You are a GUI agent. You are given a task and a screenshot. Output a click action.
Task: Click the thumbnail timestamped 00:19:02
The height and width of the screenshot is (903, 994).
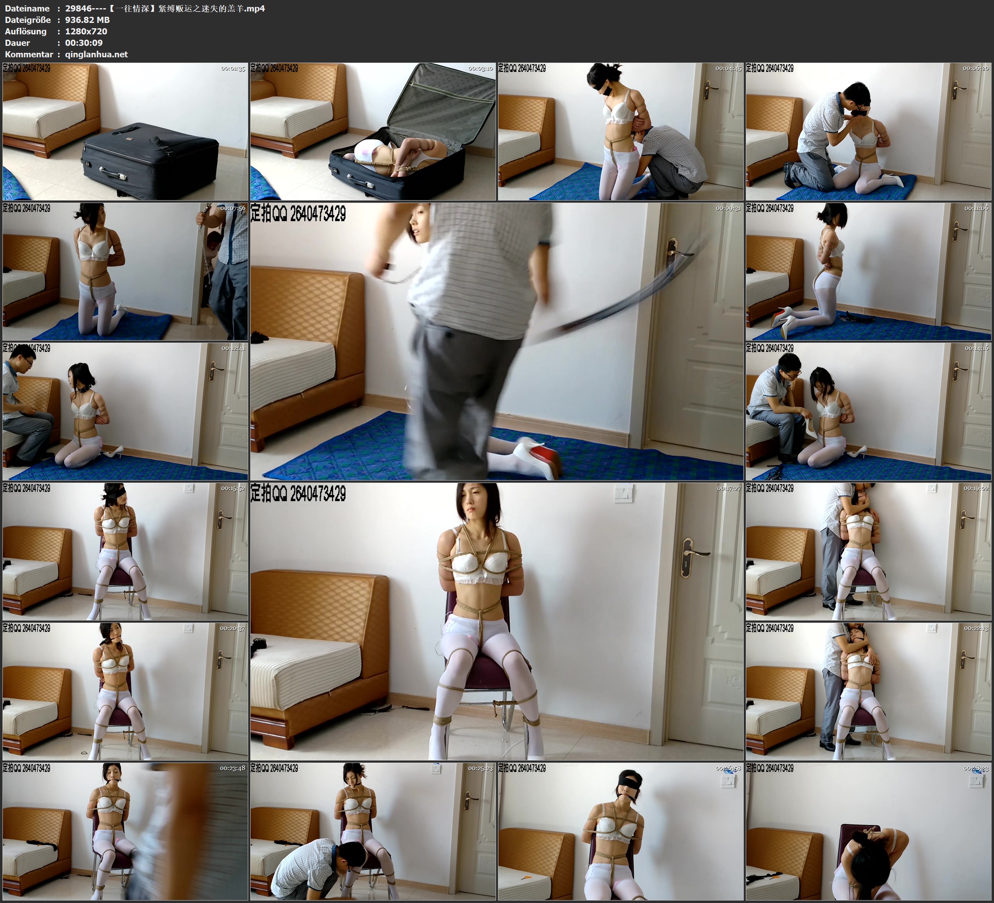868,551
